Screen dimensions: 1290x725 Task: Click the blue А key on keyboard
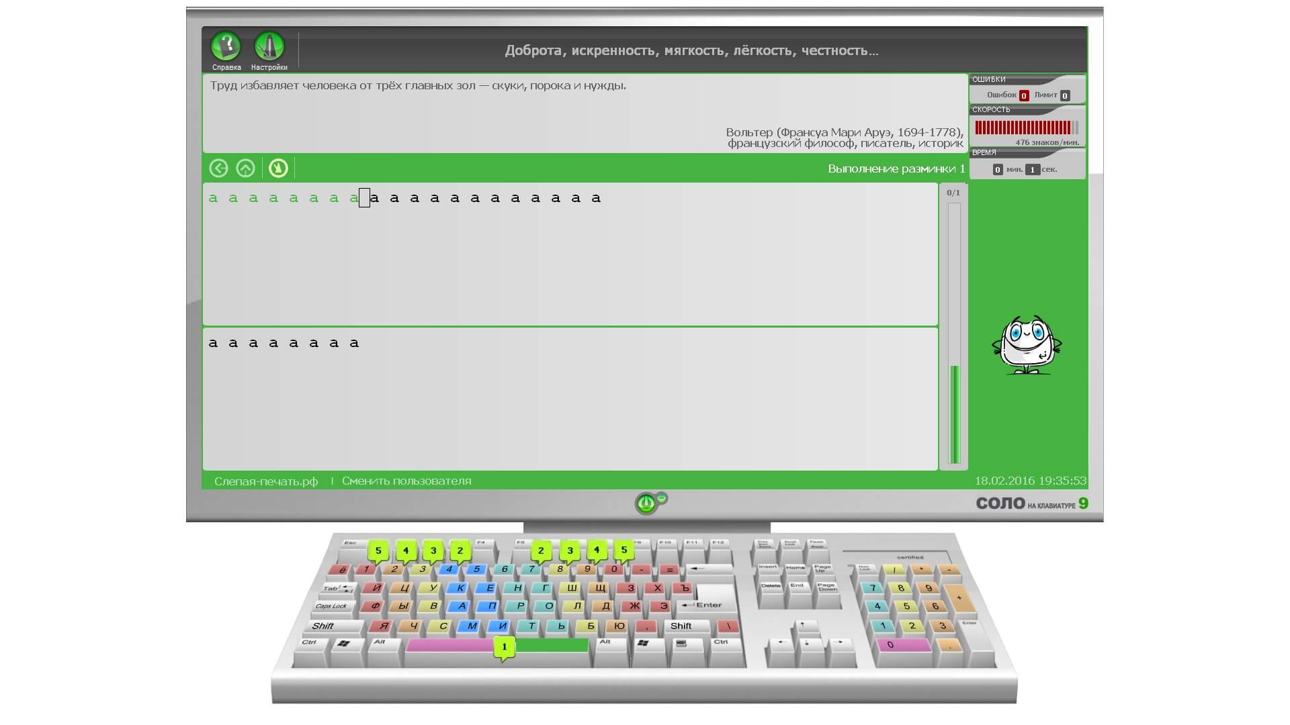[x=462, y=606]
